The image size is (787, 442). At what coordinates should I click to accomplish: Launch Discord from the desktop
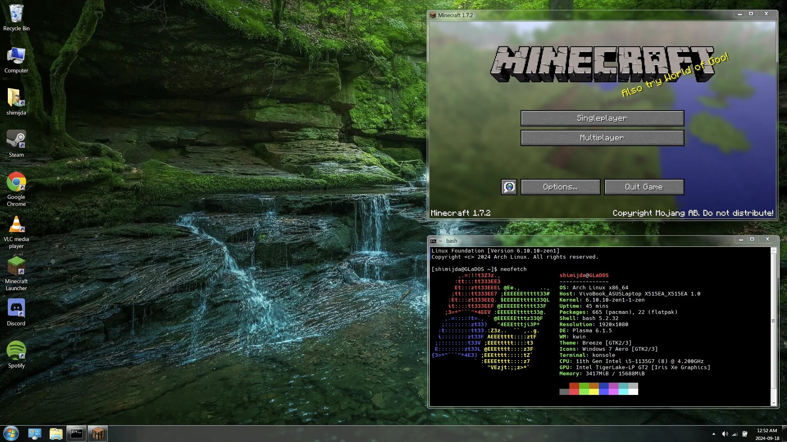point(16,313)
